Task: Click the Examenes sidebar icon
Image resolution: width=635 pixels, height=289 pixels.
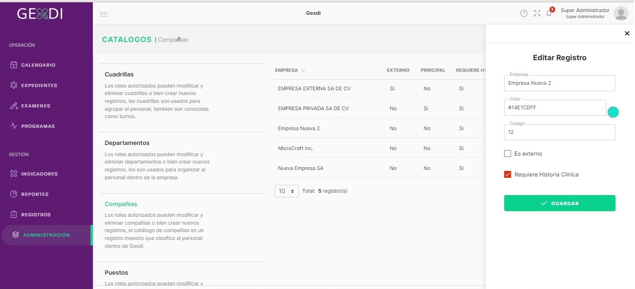Action: (x=13, y=106)
